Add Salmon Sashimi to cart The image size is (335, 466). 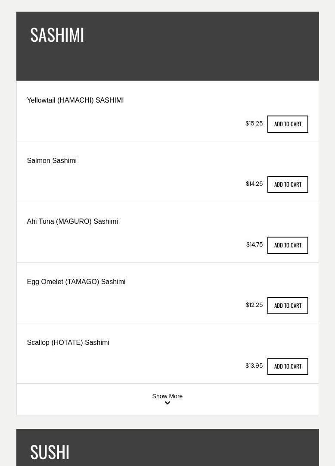tap(288, 184)
